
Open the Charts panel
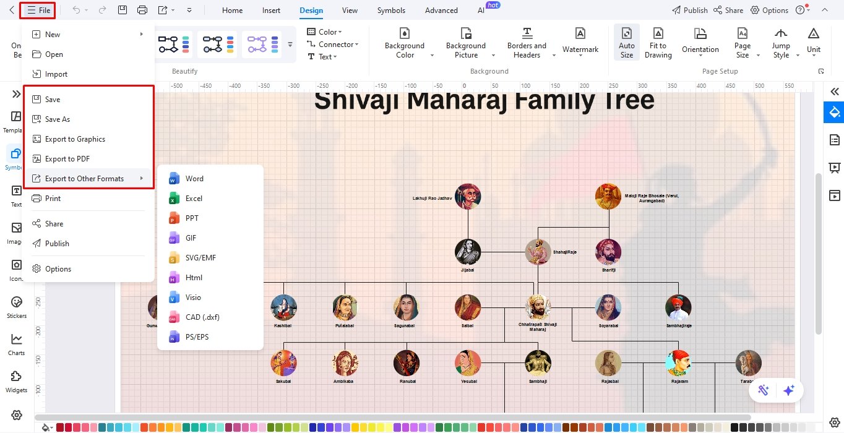click(16, 343)
